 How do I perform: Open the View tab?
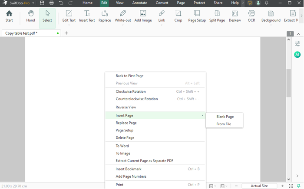(x=119, y=3)
